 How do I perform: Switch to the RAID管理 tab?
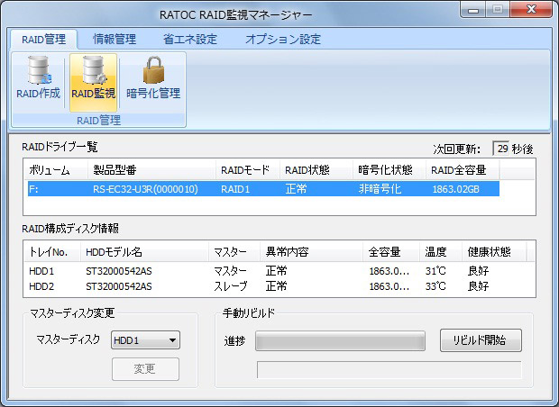point(43,39)
